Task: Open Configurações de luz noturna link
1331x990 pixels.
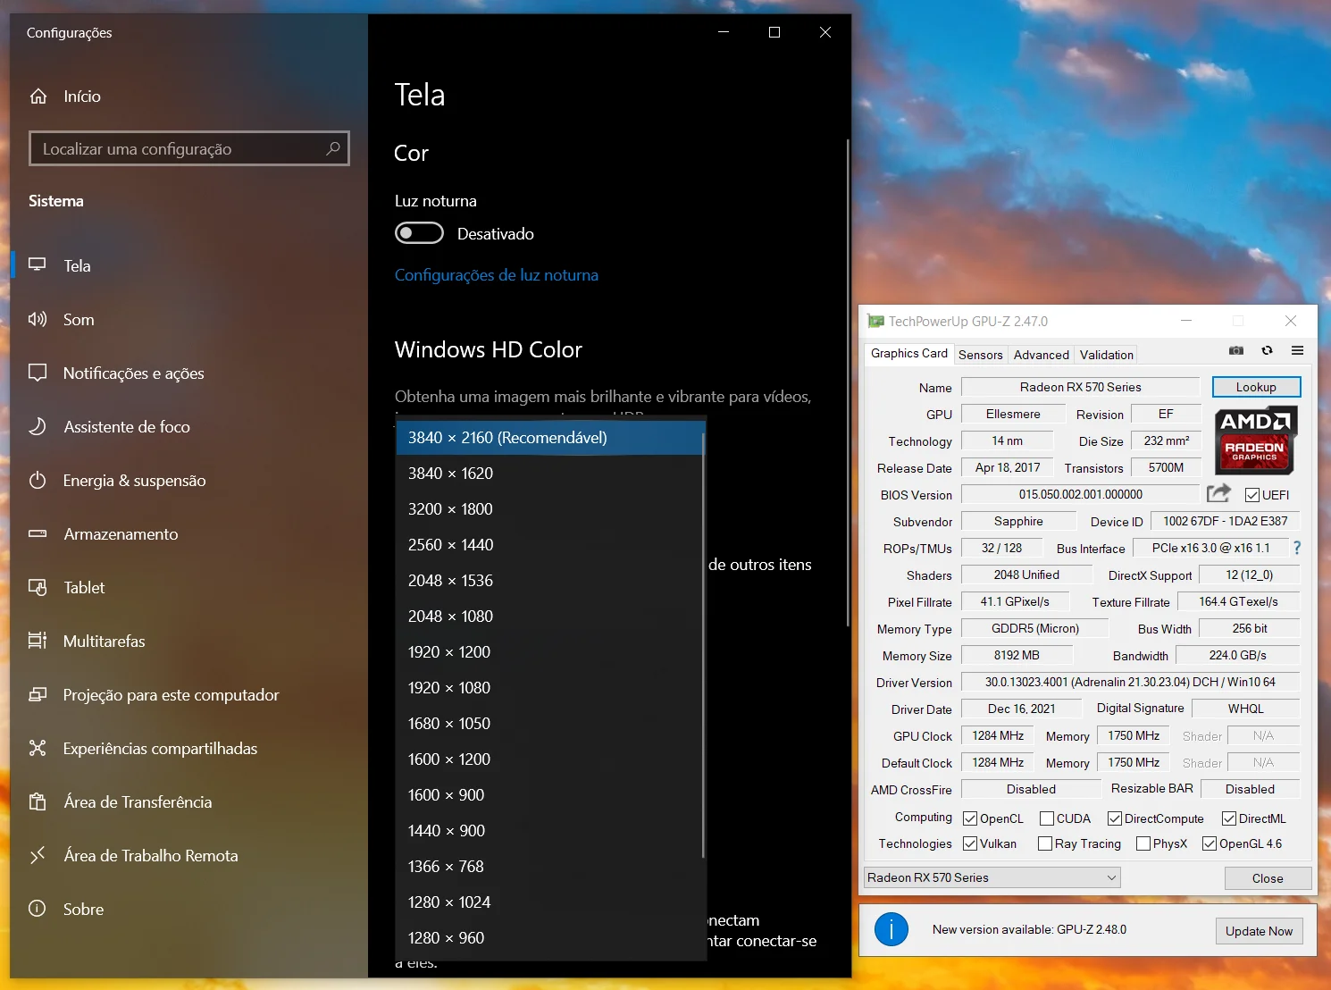Action: [x=497, y=275]
